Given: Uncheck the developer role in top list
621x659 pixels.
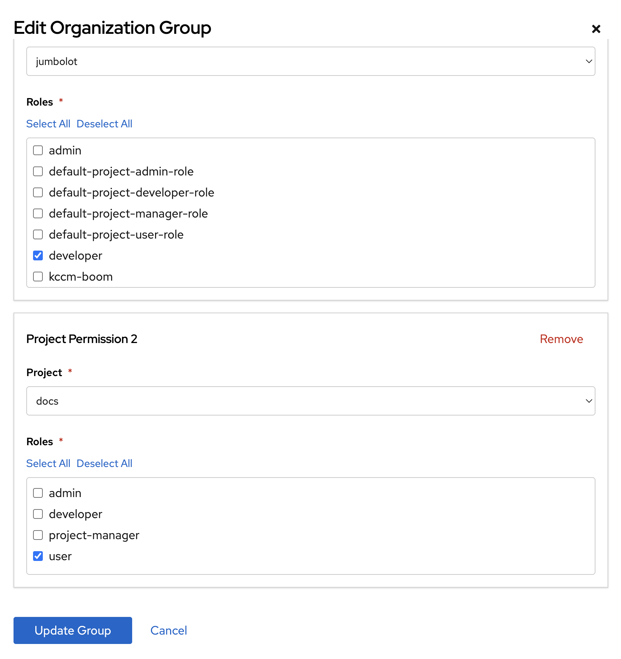Looking at the screenshot, I should 38,255.
